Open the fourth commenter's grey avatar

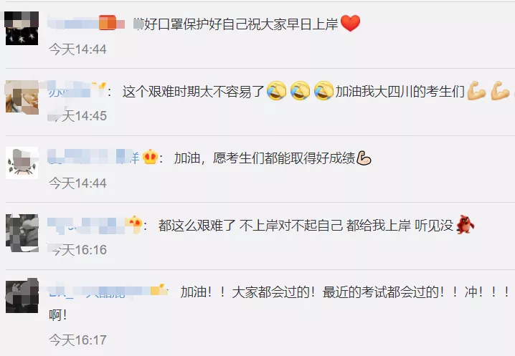[22, 233]
